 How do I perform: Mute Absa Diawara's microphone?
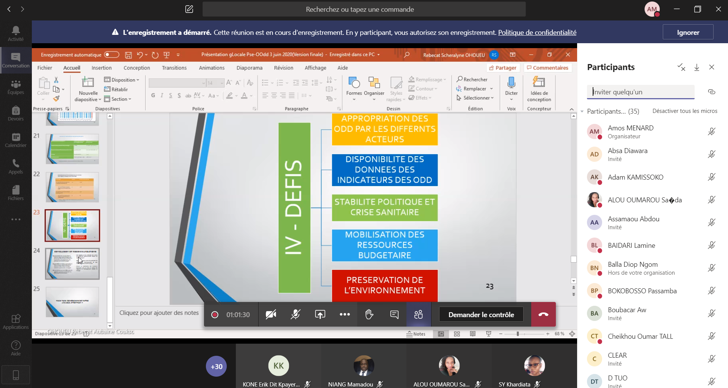(712, 154)
